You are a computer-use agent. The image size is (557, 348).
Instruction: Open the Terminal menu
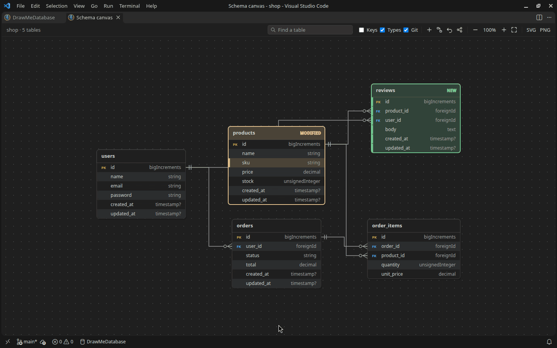[129, 6]
